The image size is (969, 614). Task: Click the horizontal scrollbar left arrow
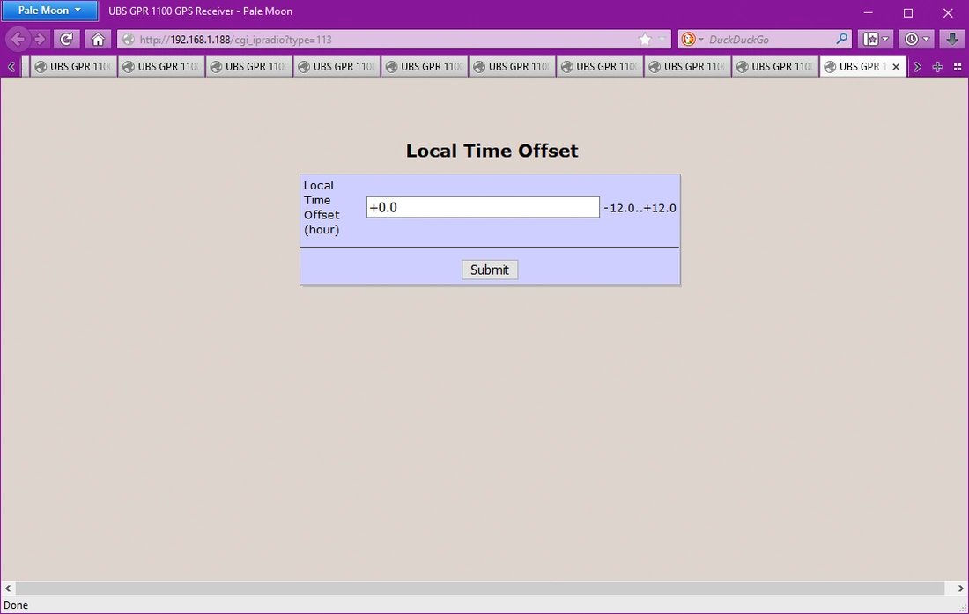8,588
